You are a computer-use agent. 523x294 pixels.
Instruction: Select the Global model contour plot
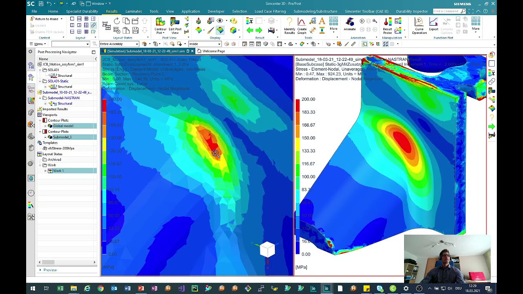point(63,126)
